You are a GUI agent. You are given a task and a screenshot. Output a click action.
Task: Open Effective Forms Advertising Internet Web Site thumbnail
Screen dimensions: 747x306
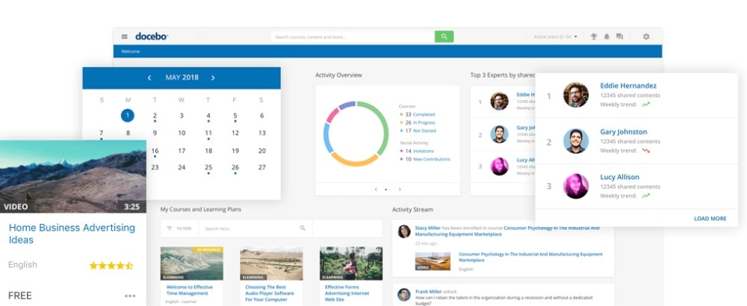pyautogui.click(x=350, y=263)
